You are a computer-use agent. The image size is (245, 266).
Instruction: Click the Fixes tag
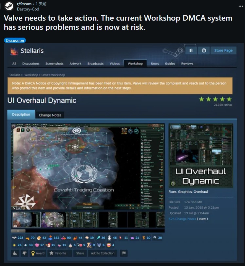click(x=173, y=192)
